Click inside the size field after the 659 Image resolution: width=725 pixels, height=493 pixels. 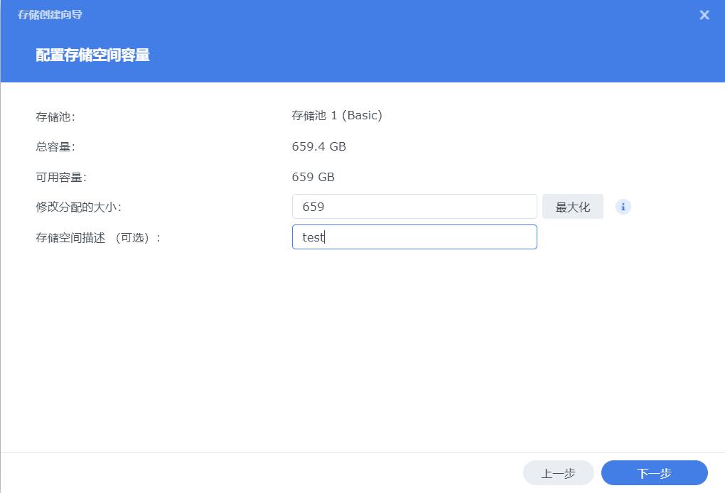355,206
